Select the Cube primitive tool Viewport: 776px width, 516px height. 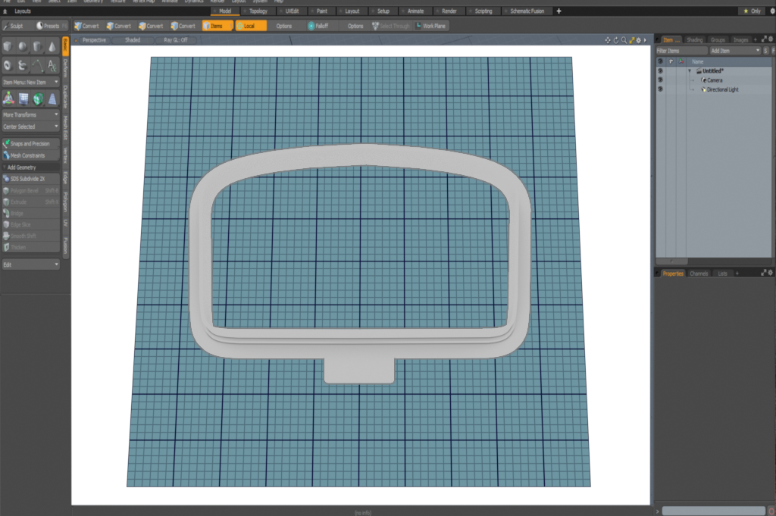pos(8,47)
